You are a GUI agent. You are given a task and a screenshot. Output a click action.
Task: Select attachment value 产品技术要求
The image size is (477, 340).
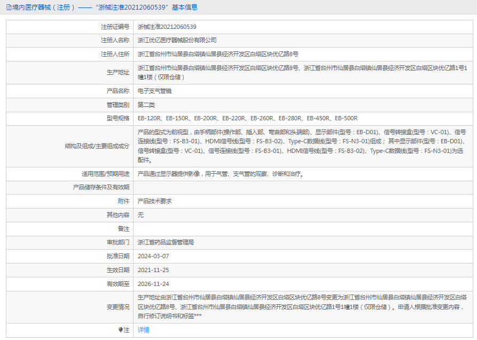[x=154, y=201]
